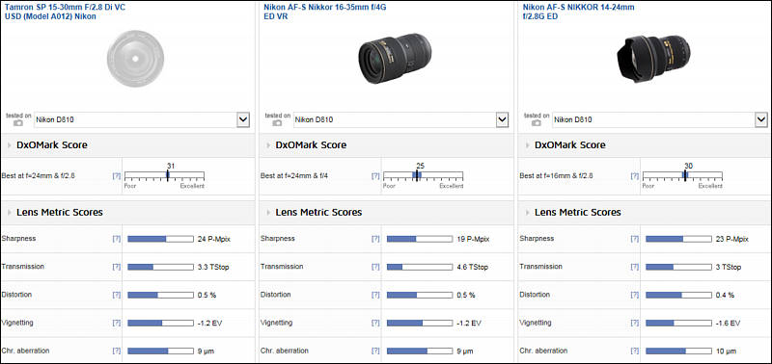Click Vignetting help [?] in Tamron column
This screenshot has height=364, width=772.
116,323
